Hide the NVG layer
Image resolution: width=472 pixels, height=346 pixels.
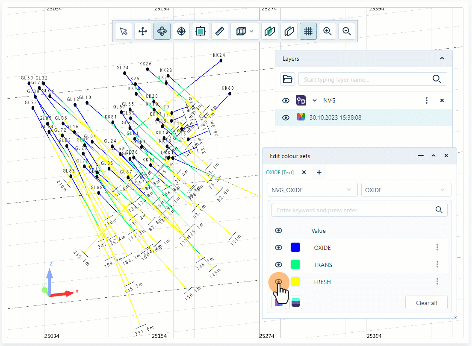click(x=286, y=100)
